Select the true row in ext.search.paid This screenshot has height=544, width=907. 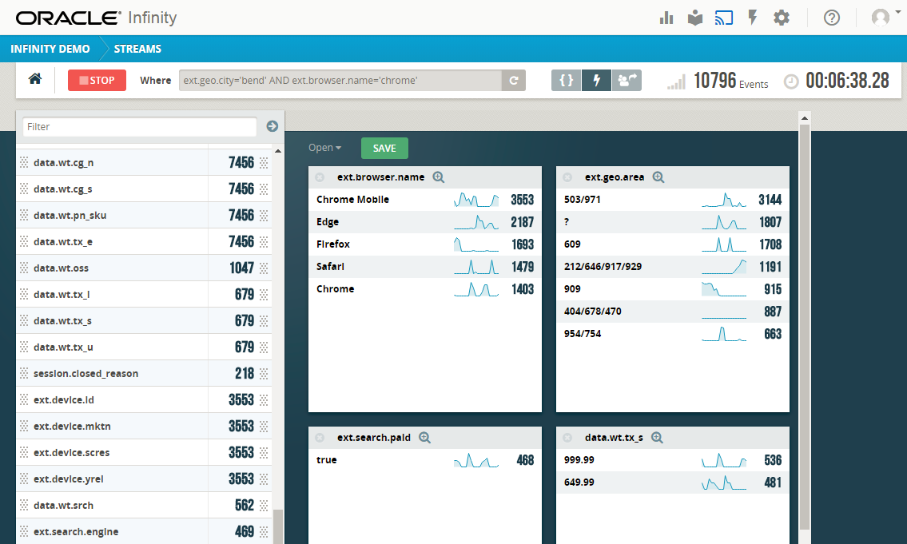(x=425, y=460)
